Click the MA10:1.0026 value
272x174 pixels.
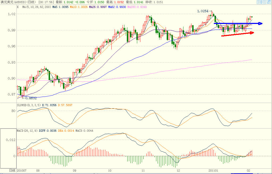[x=79, y=7]
